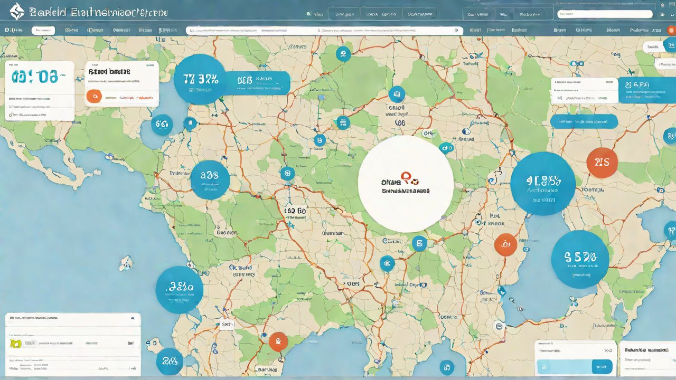The height and width of the screenshot is (380, 676).
Task: Click the app logo in the header
Action: [x=17, y=12]
